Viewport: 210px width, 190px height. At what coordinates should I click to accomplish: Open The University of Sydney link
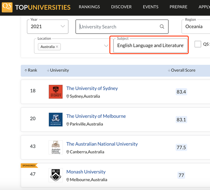[92, 89]
